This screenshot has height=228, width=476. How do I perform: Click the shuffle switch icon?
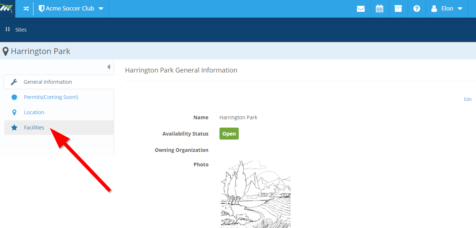pyautogui.click(x=26, y=9)
